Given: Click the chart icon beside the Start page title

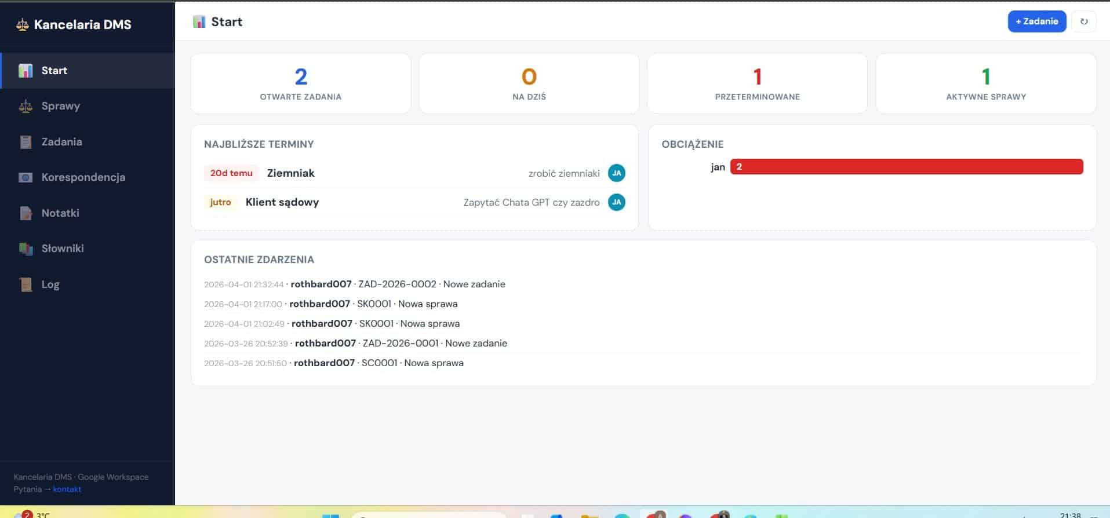Looking at the screenshot, I should (x=199, y=22).
